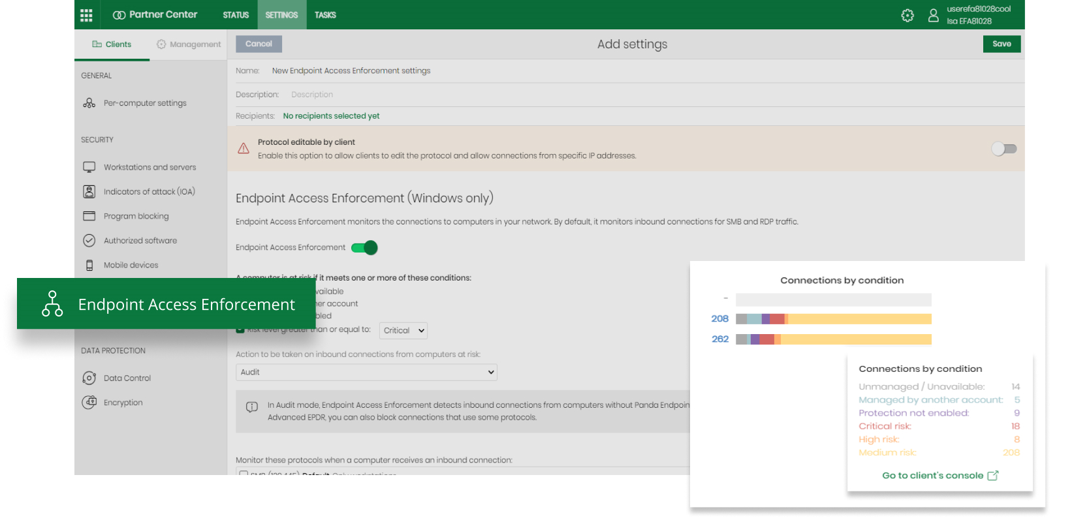Click High risk: 8 row
Screen dimensions: 1089x522
coord(939,440)
